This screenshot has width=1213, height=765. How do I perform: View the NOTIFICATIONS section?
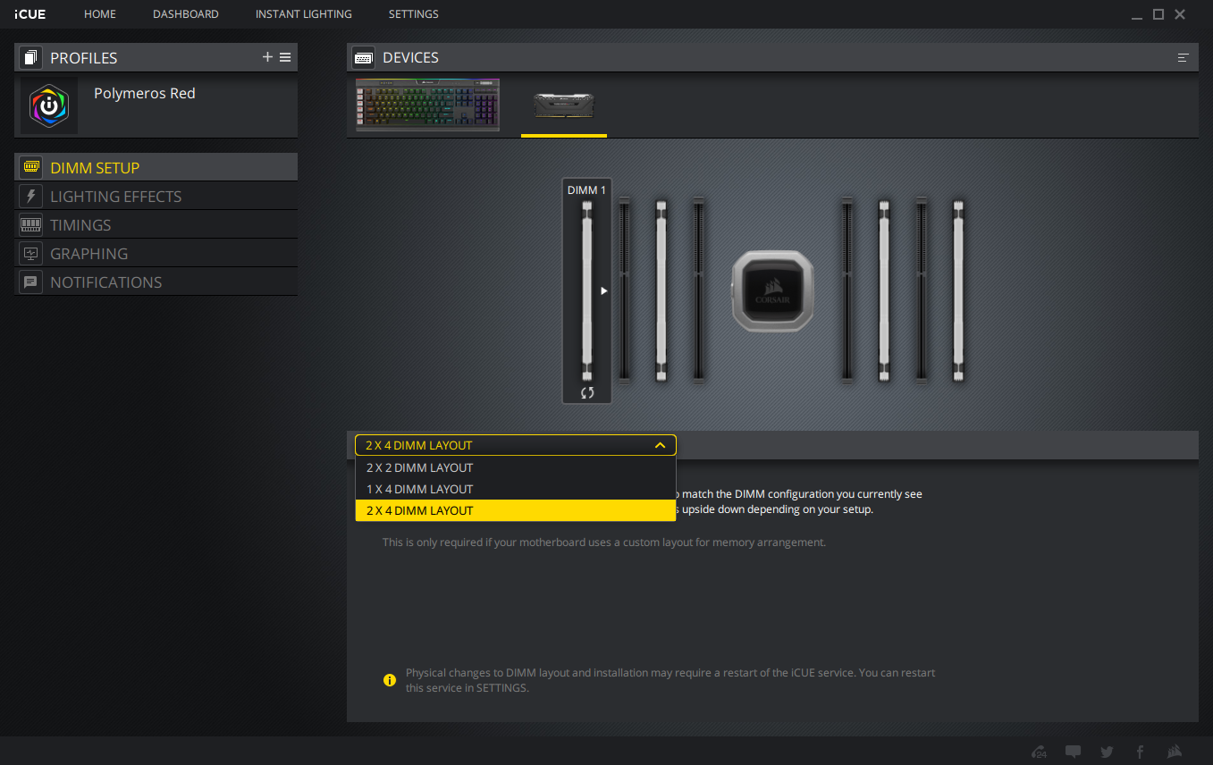click(x=156, y=282)
